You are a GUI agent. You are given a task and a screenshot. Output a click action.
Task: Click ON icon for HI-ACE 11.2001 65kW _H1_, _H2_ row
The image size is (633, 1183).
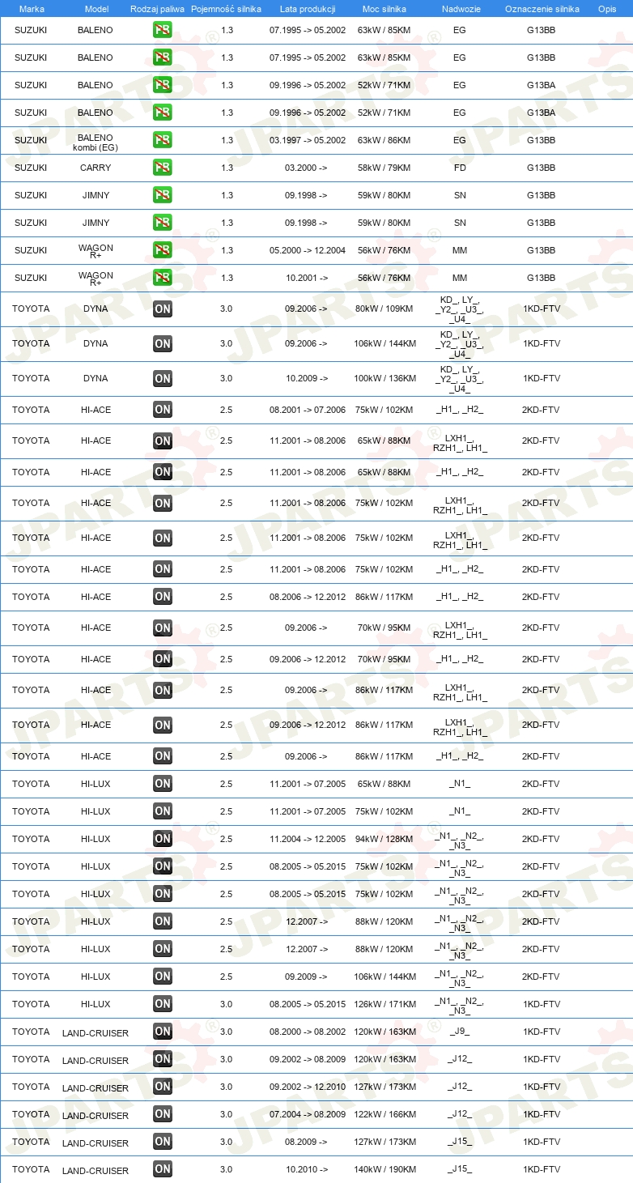point(163,472)
